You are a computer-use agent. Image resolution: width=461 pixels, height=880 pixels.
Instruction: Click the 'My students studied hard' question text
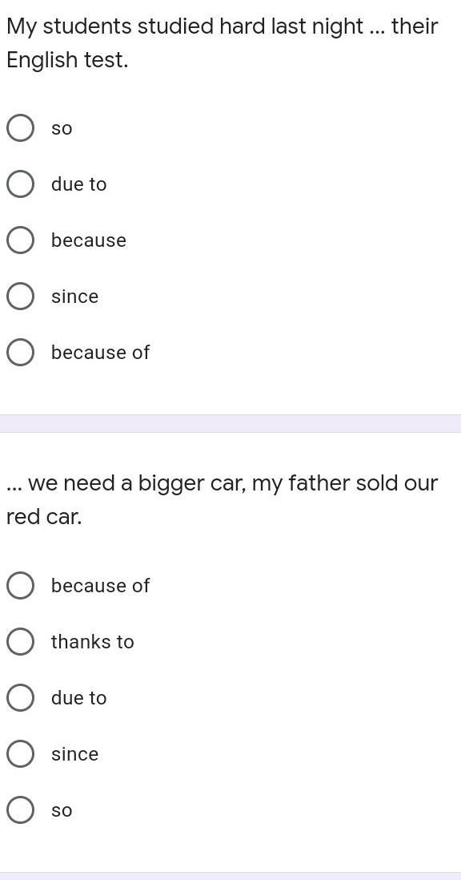222,43
